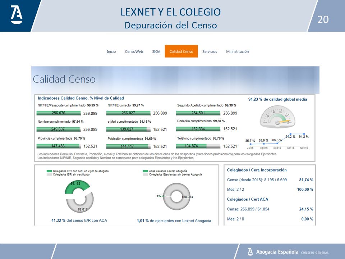Viewport: 345px width, 259px height.
Task: Click the 81,74 % value
Action: click(x=306, y=180)
